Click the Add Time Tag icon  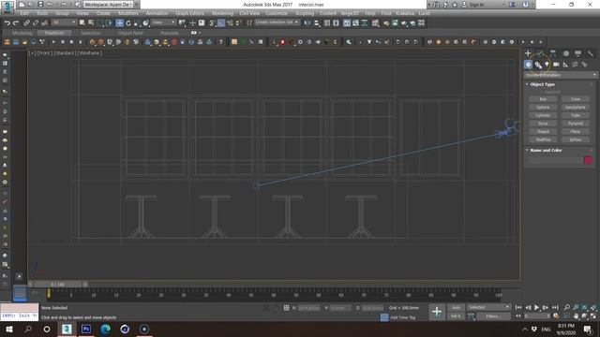(x=384, y=317)
